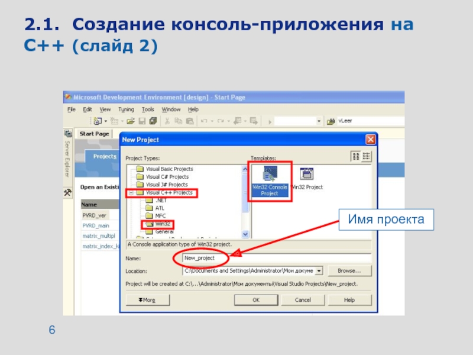The height and width of the screenshot is (355, 473).
Task: Click the More button
Action: pyautogui.click(x=147, y=300)
